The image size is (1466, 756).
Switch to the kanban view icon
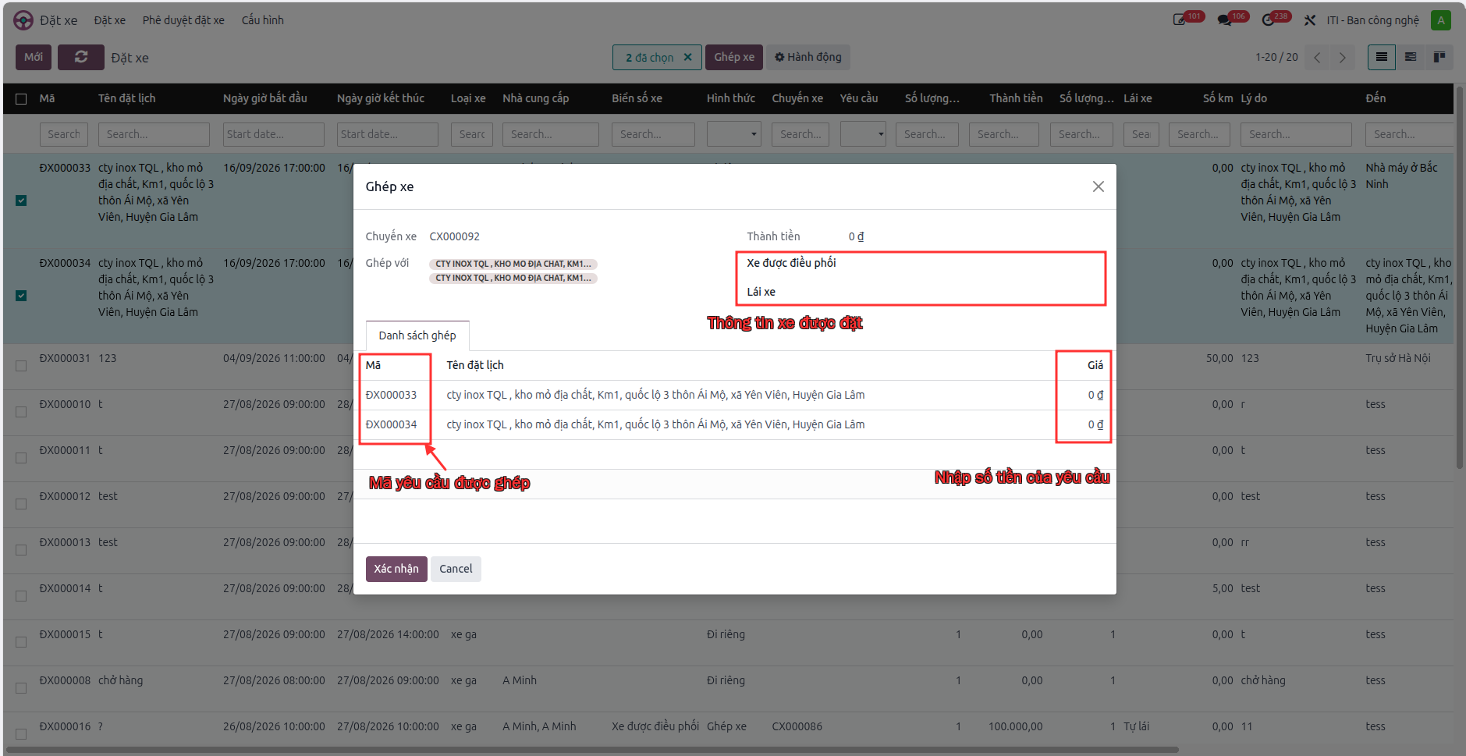point(1439,57)
